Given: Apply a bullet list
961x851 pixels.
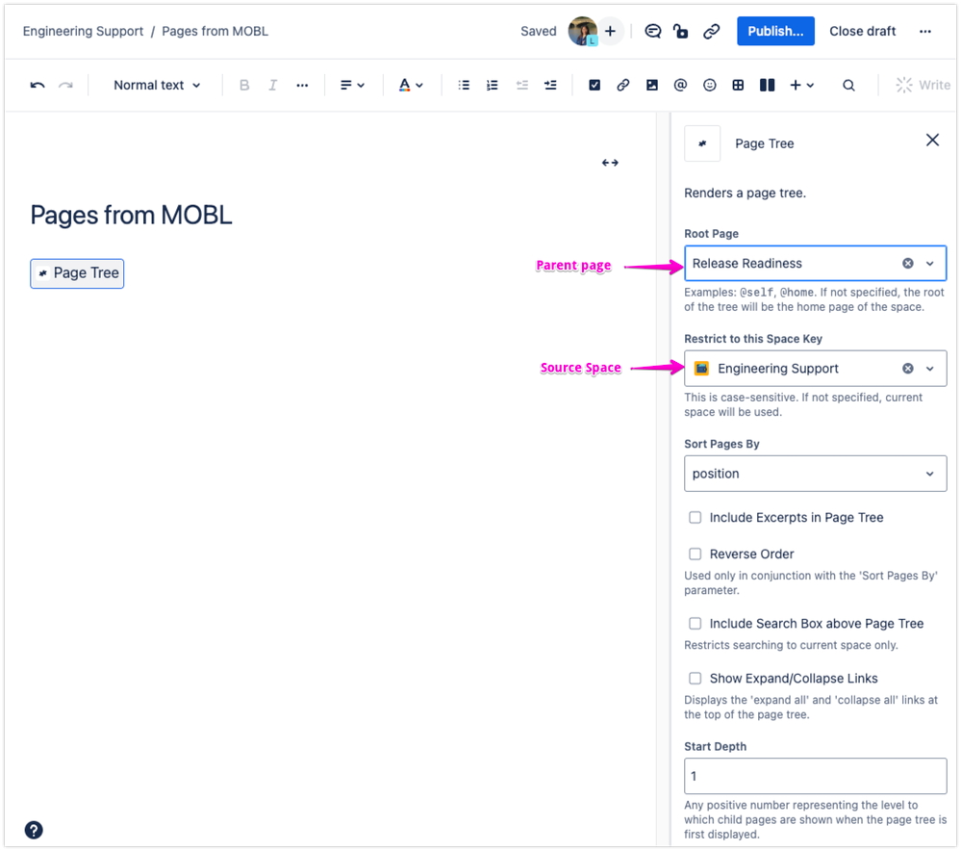Looking at the screenshot, I should [x=463, y=85].
